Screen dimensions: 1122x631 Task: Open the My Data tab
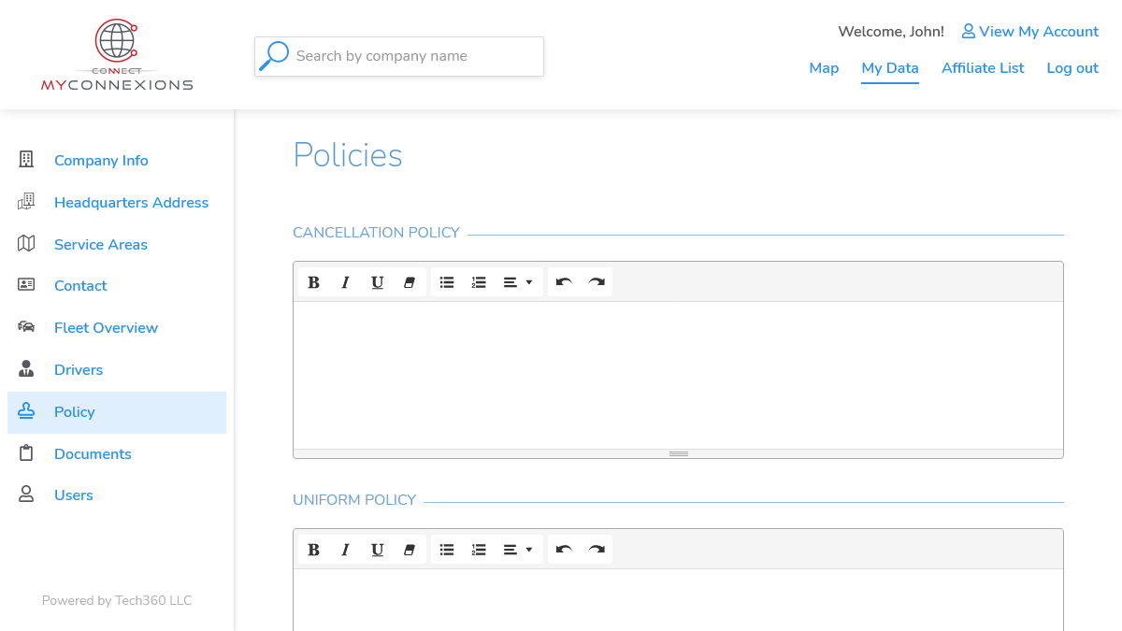[890, 68]
